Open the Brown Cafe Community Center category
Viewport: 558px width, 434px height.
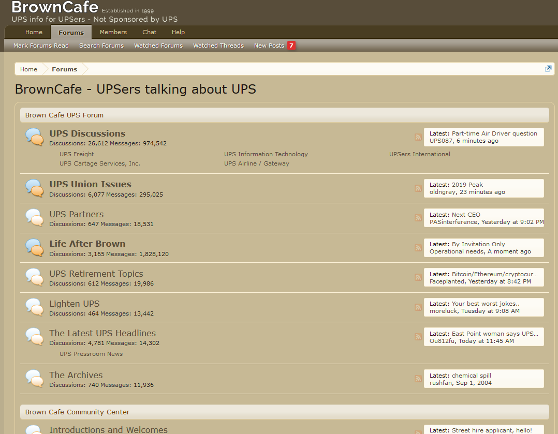pos(77,412)
